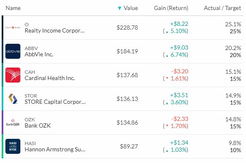The height and width of the screenshot is (163, 246).
Task: Click the $136.13 value for STOR
Action: click(x=127, y=99)
